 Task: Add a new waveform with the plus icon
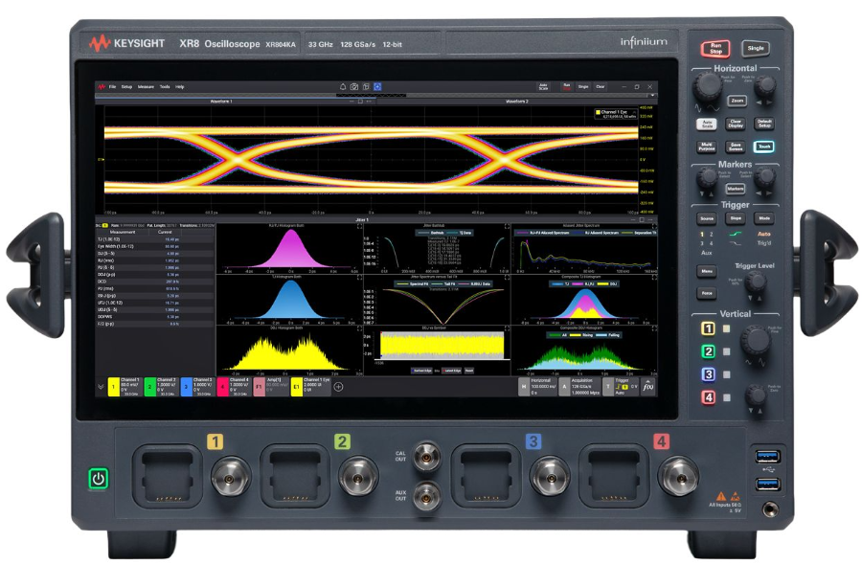[x=339, y=387]
